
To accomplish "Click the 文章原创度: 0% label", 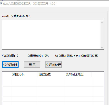I will tap(38, 56).
